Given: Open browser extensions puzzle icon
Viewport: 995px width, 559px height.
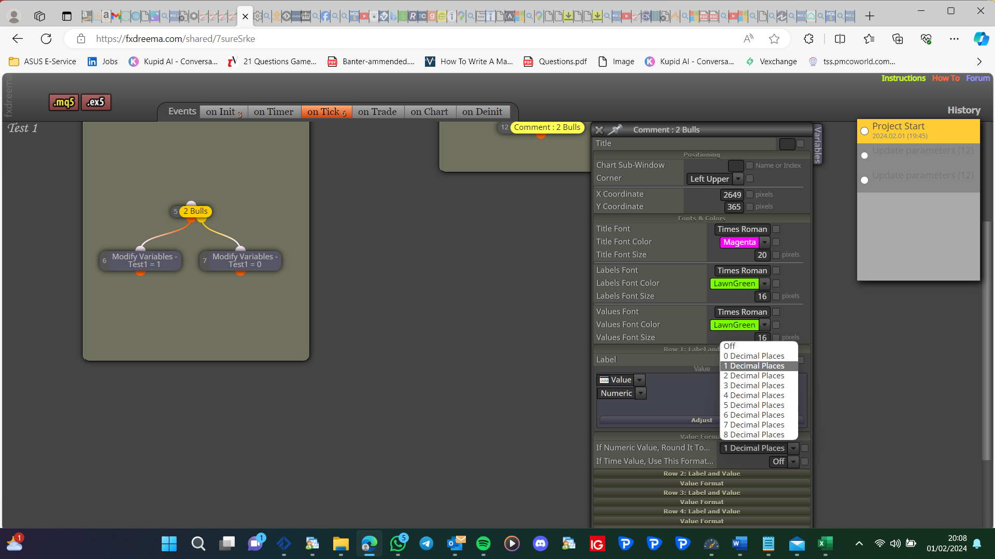Looking at the screenshot, I should [x=808, y=39].
